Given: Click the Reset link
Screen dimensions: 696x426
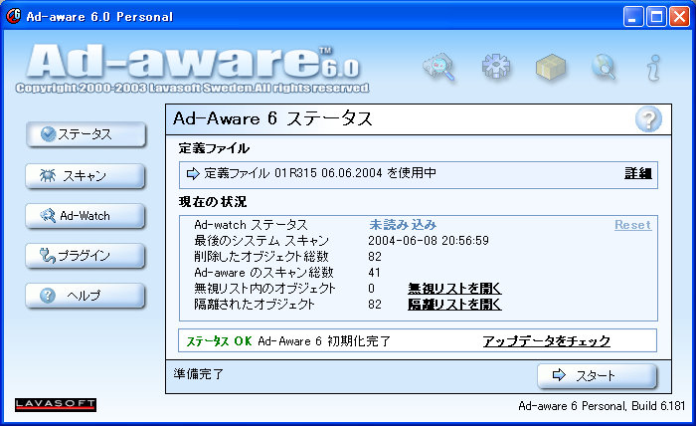Looking at the screenshot, I should tap(632, 225).
